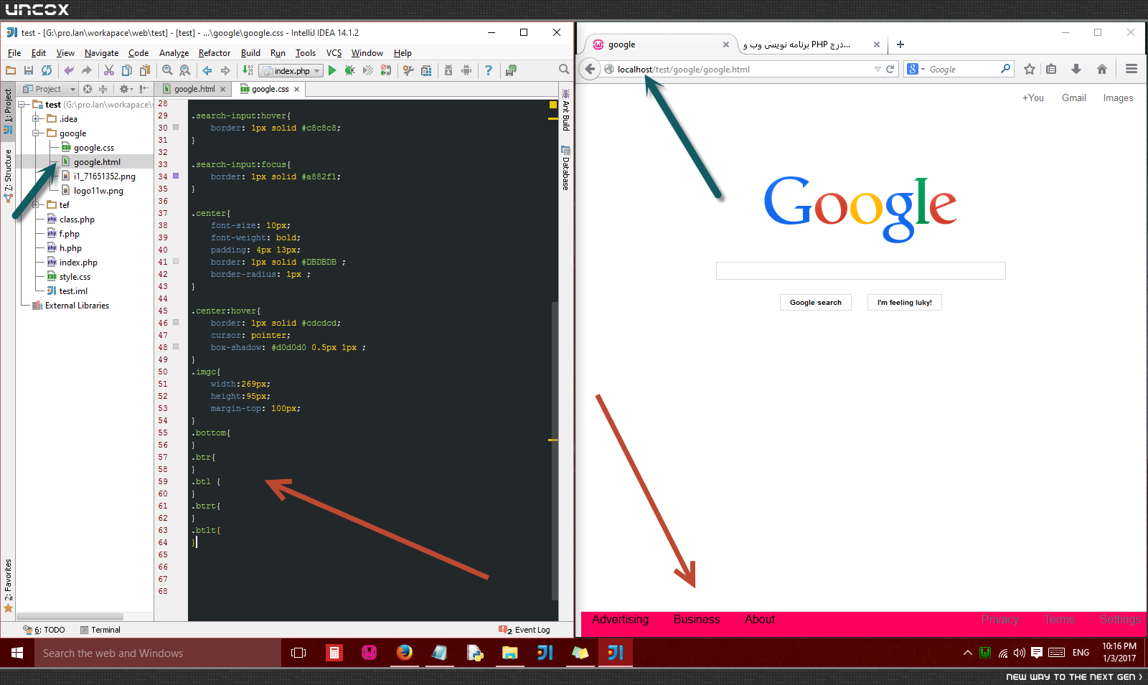The width and height of the screenshot is (1148, 685).
Task: Open Search Everywhere magnifier at toolbar's right end
Action: (564, 70)
